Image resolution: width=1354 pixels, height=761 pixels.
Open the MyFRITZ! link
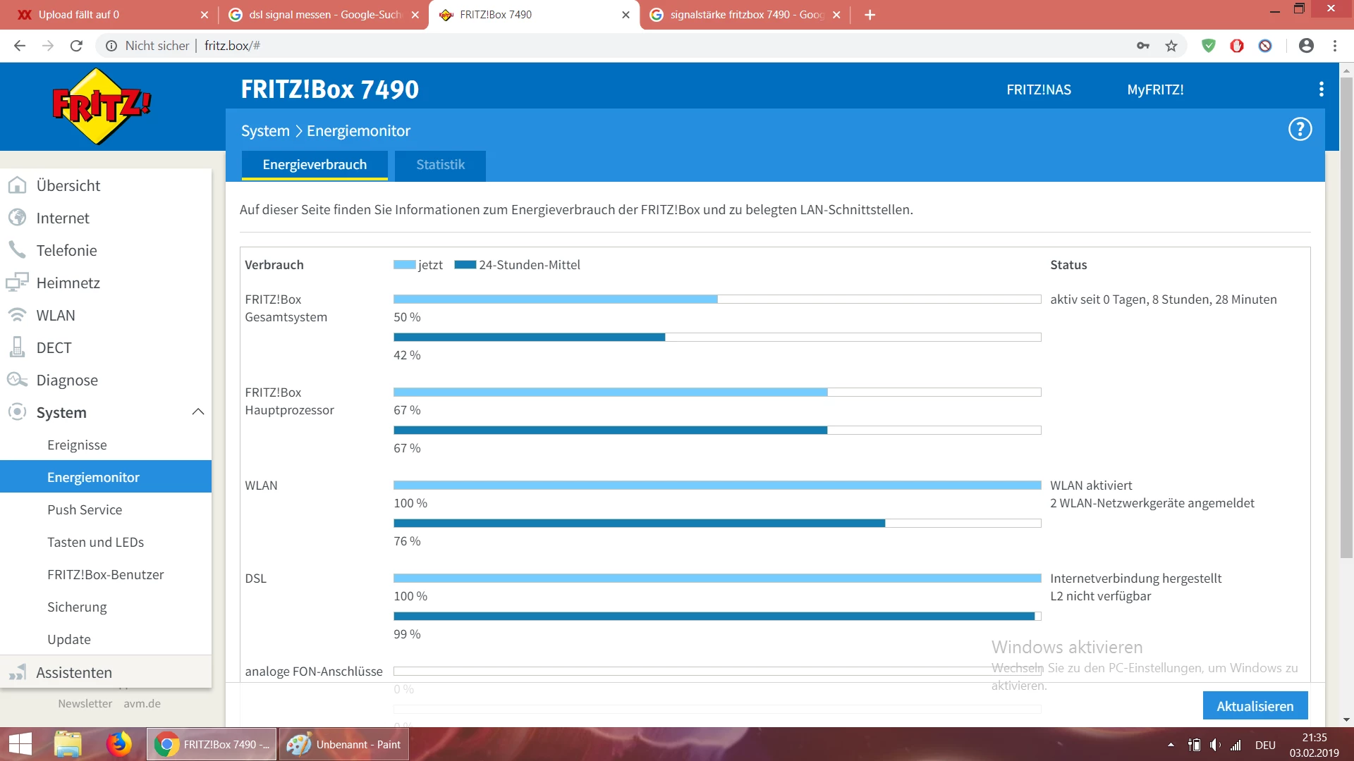[x=1155, y=89]
